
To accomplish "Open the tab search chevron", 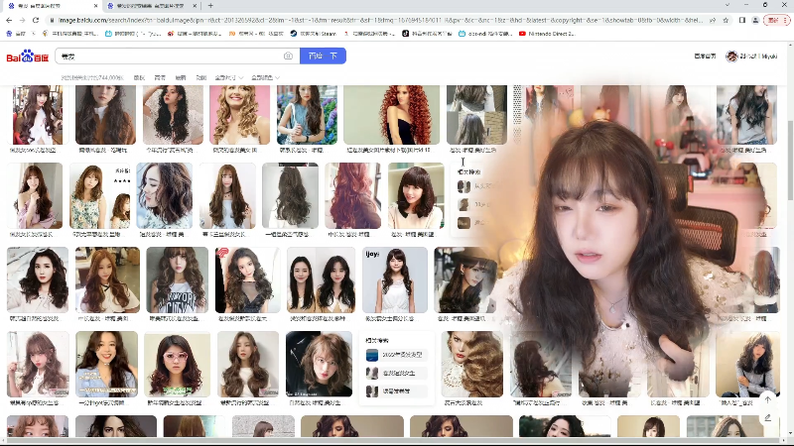I will pos(728,5).
